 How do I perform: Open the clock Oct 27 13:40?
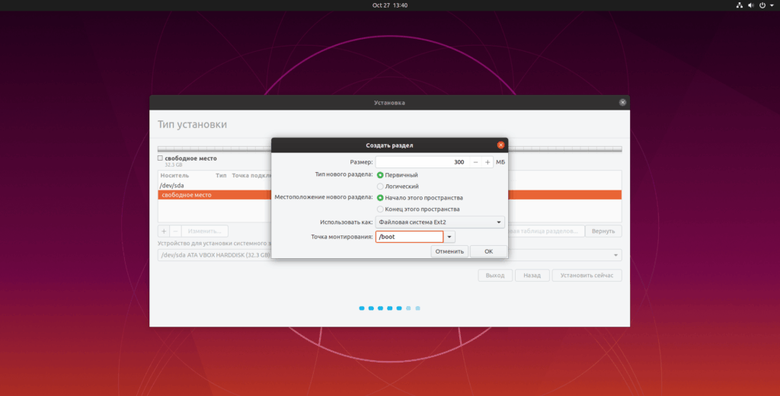(x=389, y=5)
